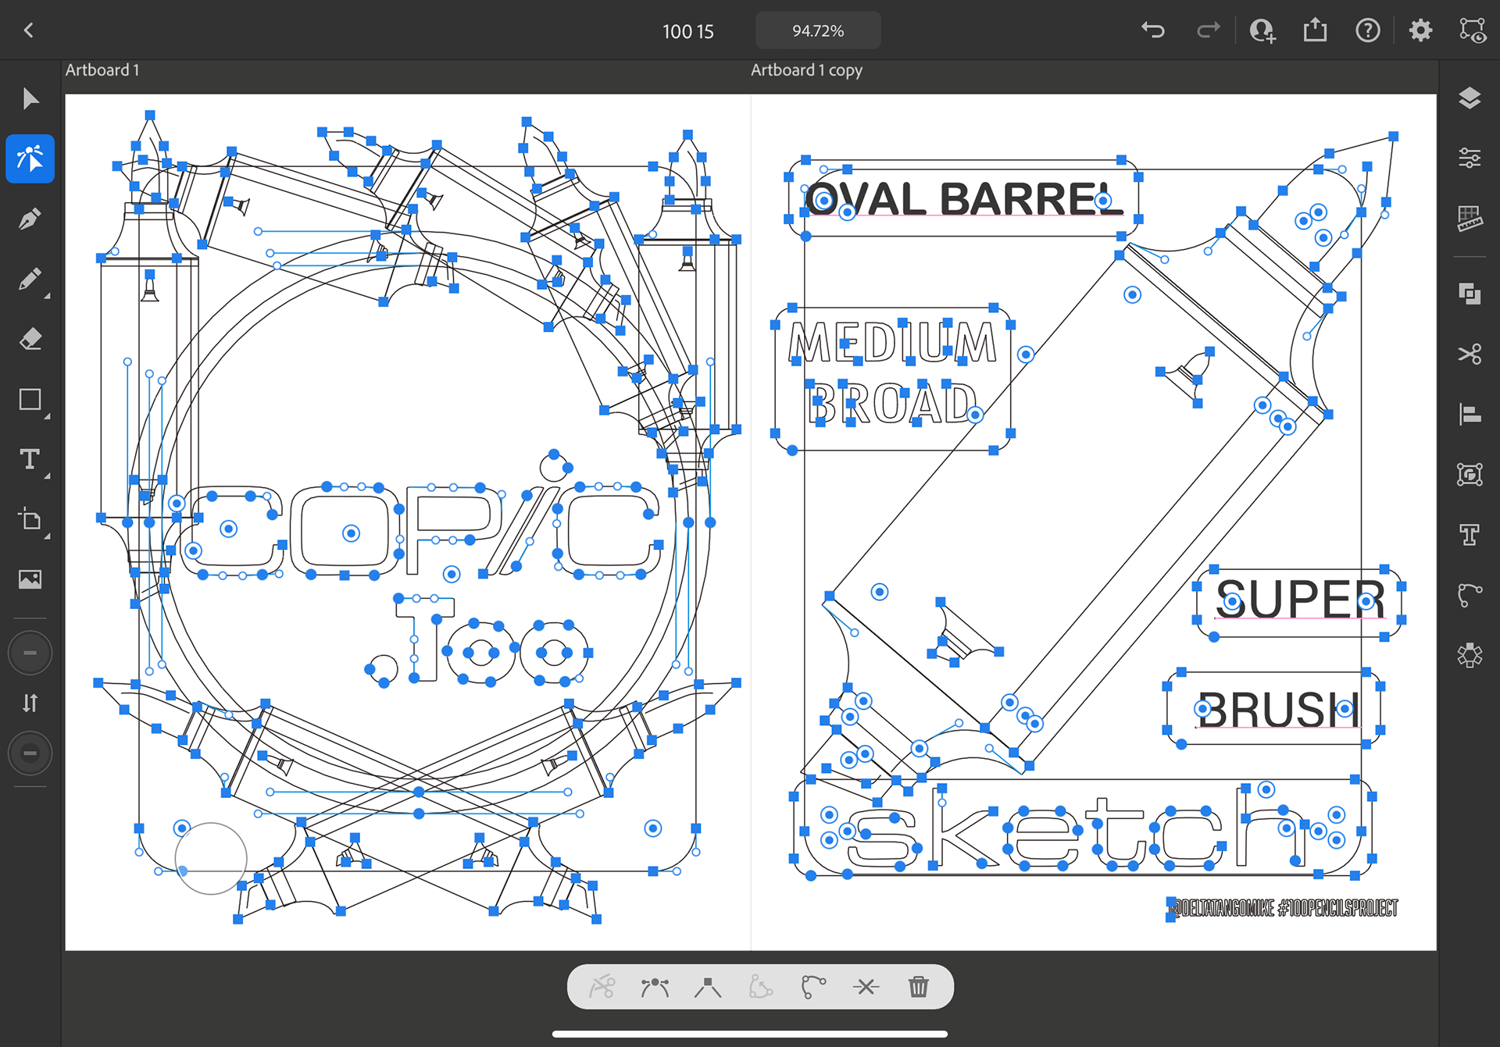The width and height of the screenshot is (1500, 1047).
Task: Open the Path options panel
Action: click(1470, 595)
